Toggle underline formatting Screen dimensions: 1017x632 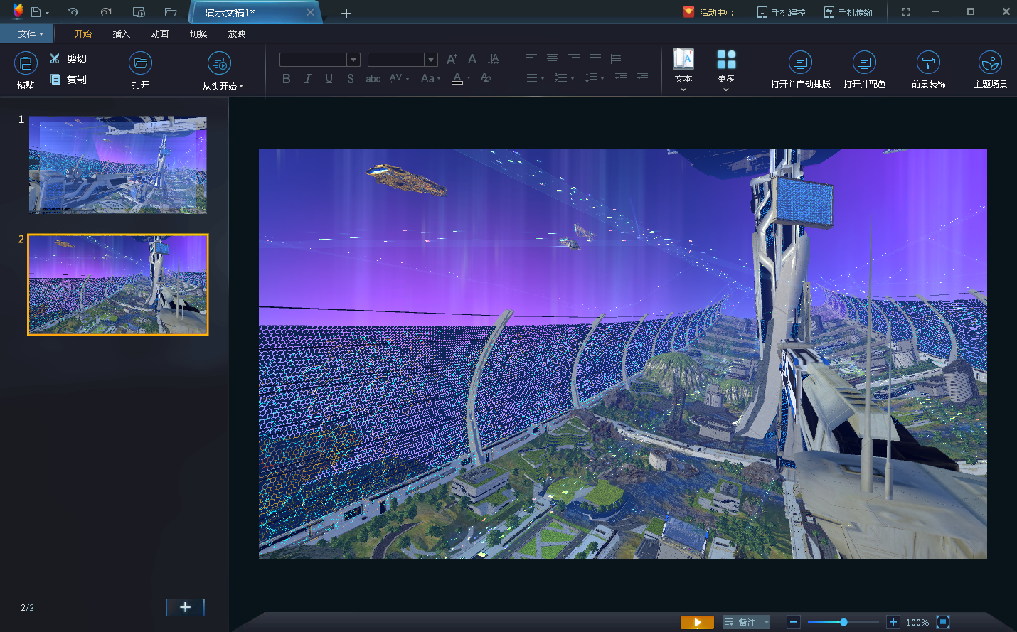(329, 79)
